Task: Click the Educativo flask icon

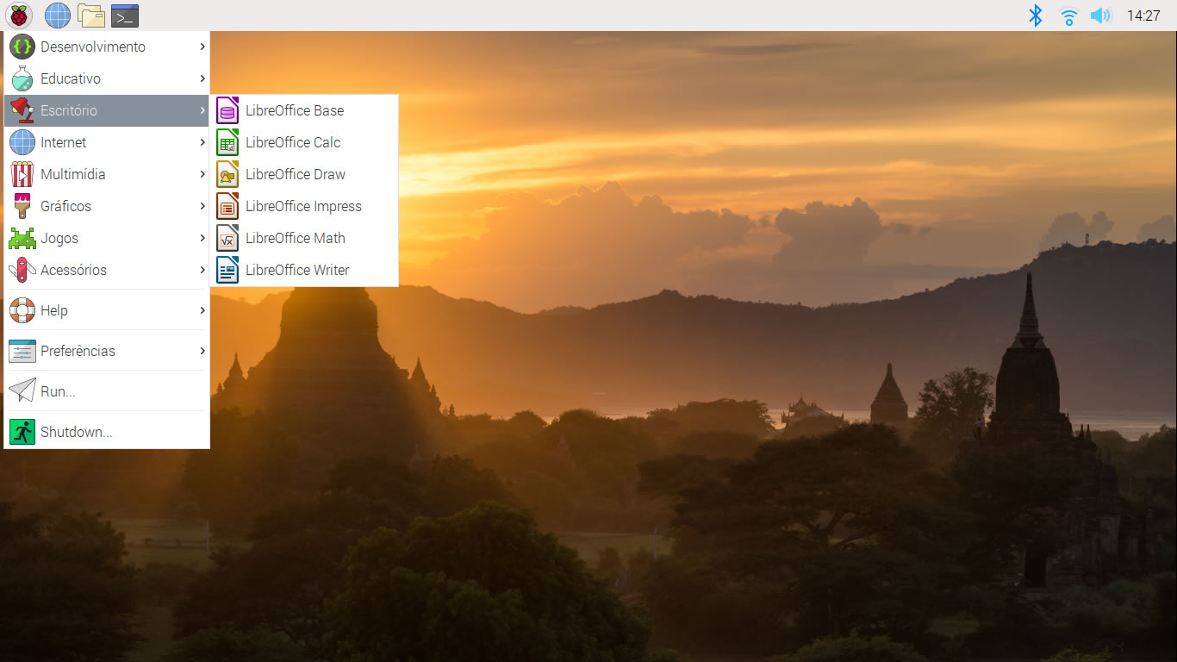Action: click(22, 78)
